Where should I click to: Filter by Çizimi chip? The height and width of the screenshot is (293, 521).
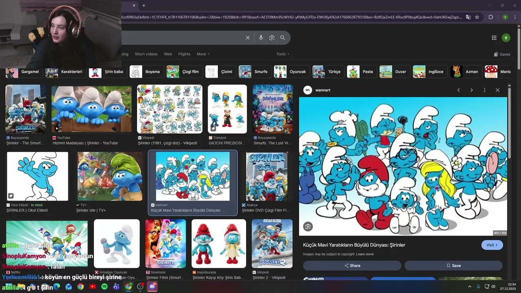[x=220, y=72]
